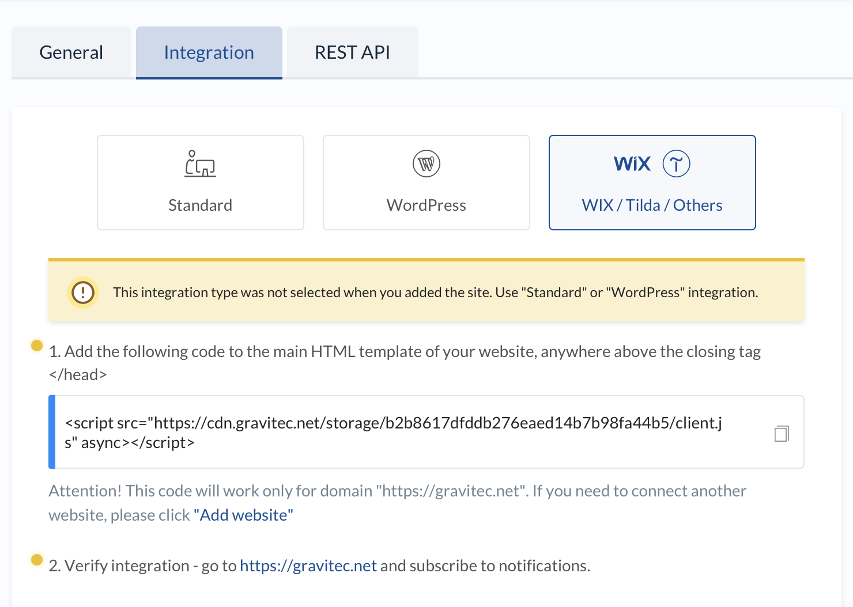853x607 pixels.
Task: Click the Tilda logo icon
Action: click(x=677, y=164)
